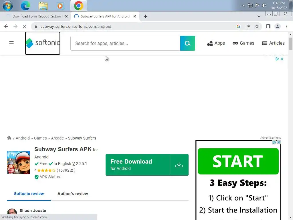This screenshot has width=293, height=220.
Task: Open the Chrome three-dot menu
Action: (287, 26)
